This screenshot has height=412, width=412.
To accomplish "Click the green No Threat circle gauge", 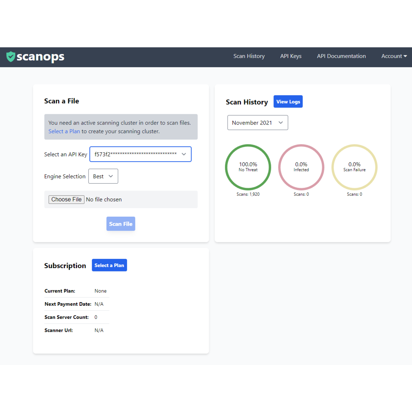I will (248, 167).
